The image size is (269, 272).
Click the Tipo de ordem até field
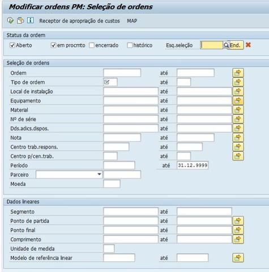click(183, 82)
